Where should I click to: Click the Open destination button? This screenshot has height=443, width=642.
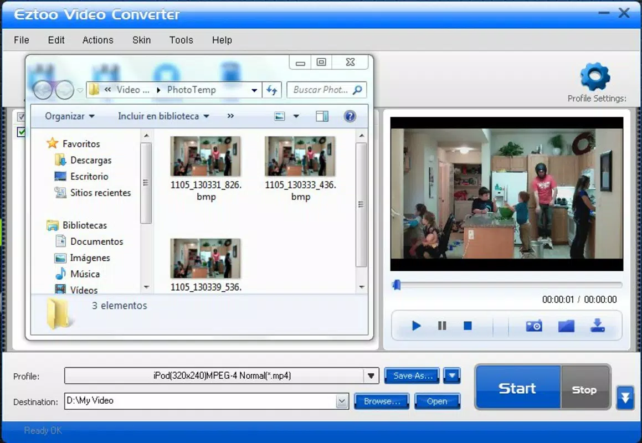437,401
